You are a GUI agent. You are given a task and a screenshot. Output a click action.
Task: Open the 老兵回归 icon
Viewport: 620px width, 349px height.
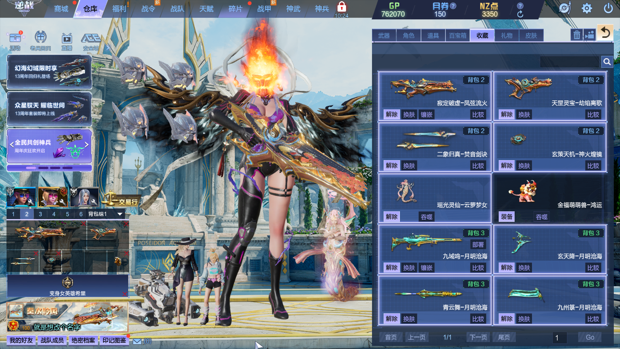click(x=41, y=41)
